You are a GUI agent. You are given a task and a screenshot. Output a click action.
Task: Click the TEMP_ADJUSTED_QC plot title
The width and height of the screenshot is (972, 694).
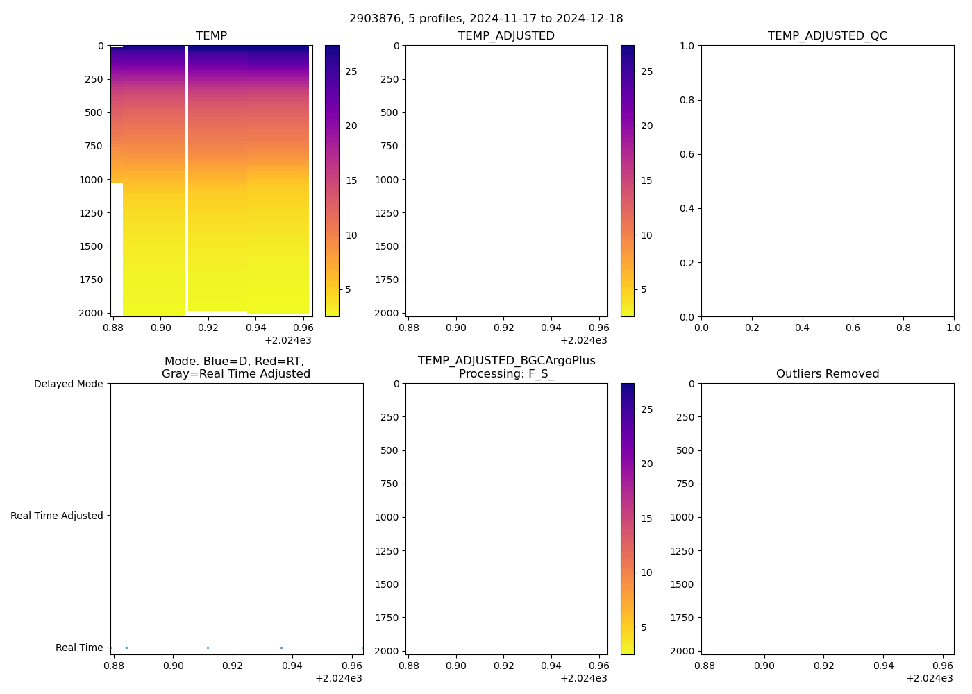[x=827, y=36]
